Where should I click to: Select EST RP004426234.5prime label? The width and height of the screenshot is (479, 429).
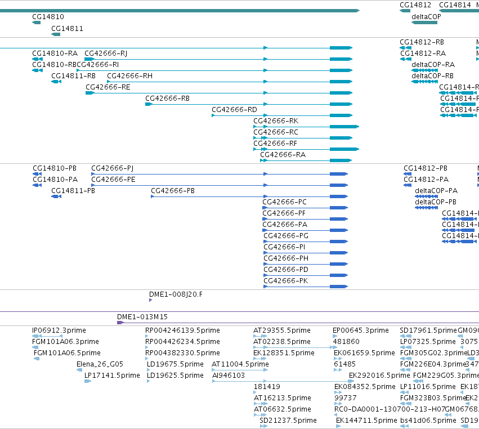point(182,342)
